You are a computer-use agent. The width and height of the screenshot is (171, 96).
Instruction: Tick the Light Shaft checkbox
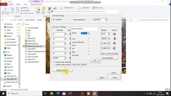(89, 55)
